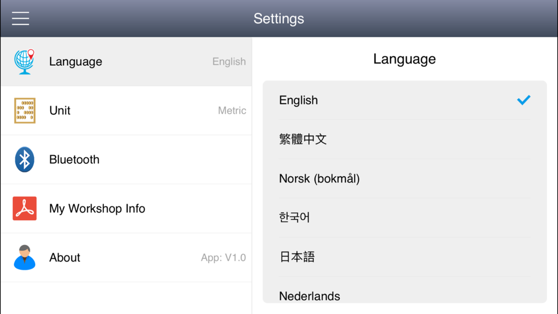
Task: Open the Unit settings row
Action: pyautogui.click(x=126, y=110)
